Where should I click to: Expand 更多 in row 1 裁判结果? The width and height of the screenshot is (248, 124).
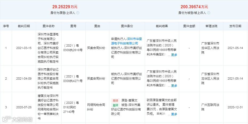click(174, 55)
